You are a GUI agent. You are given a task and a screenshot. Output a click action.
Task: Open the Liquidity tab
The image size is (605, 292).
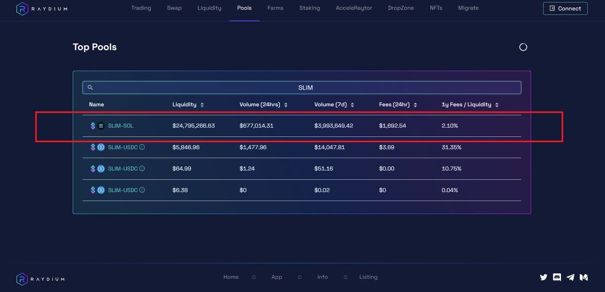[209, 8]
